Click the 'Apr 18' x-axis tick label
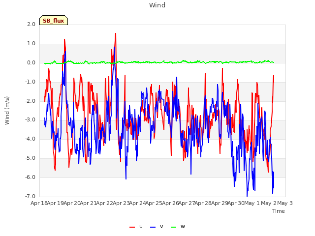Screen dimensions: 315x236 (x=39, y=203)
